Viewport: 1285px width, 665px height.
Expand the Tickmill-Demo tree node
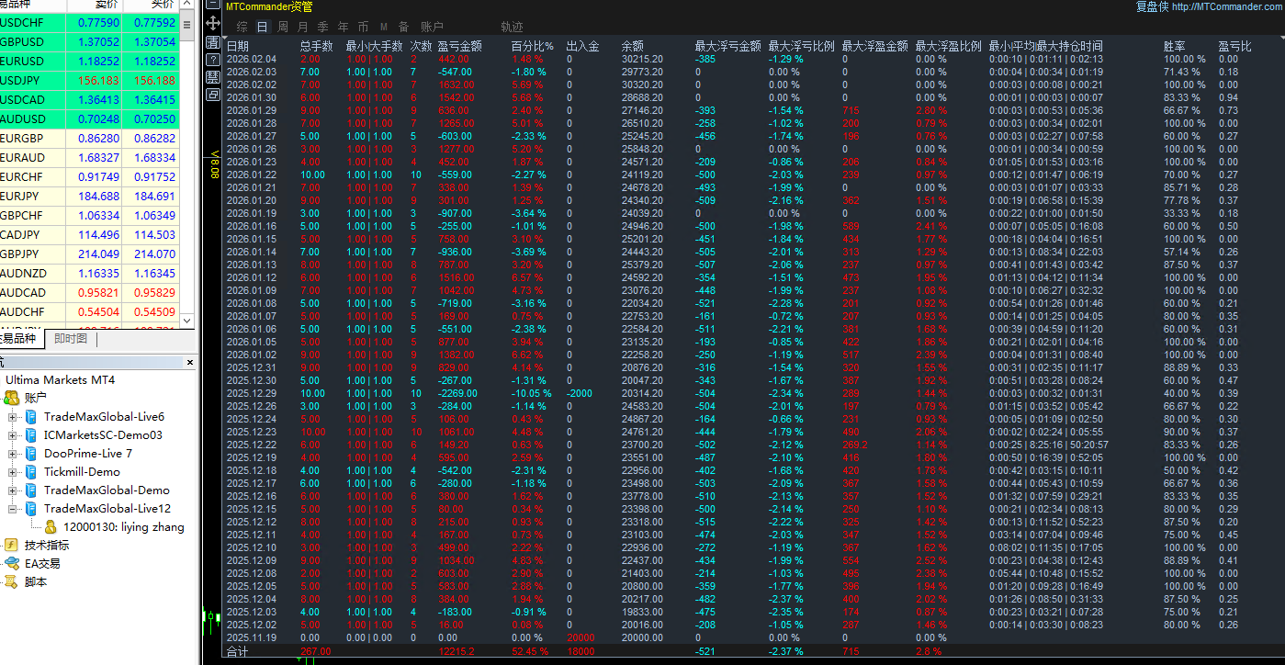[x=13, y=472]
